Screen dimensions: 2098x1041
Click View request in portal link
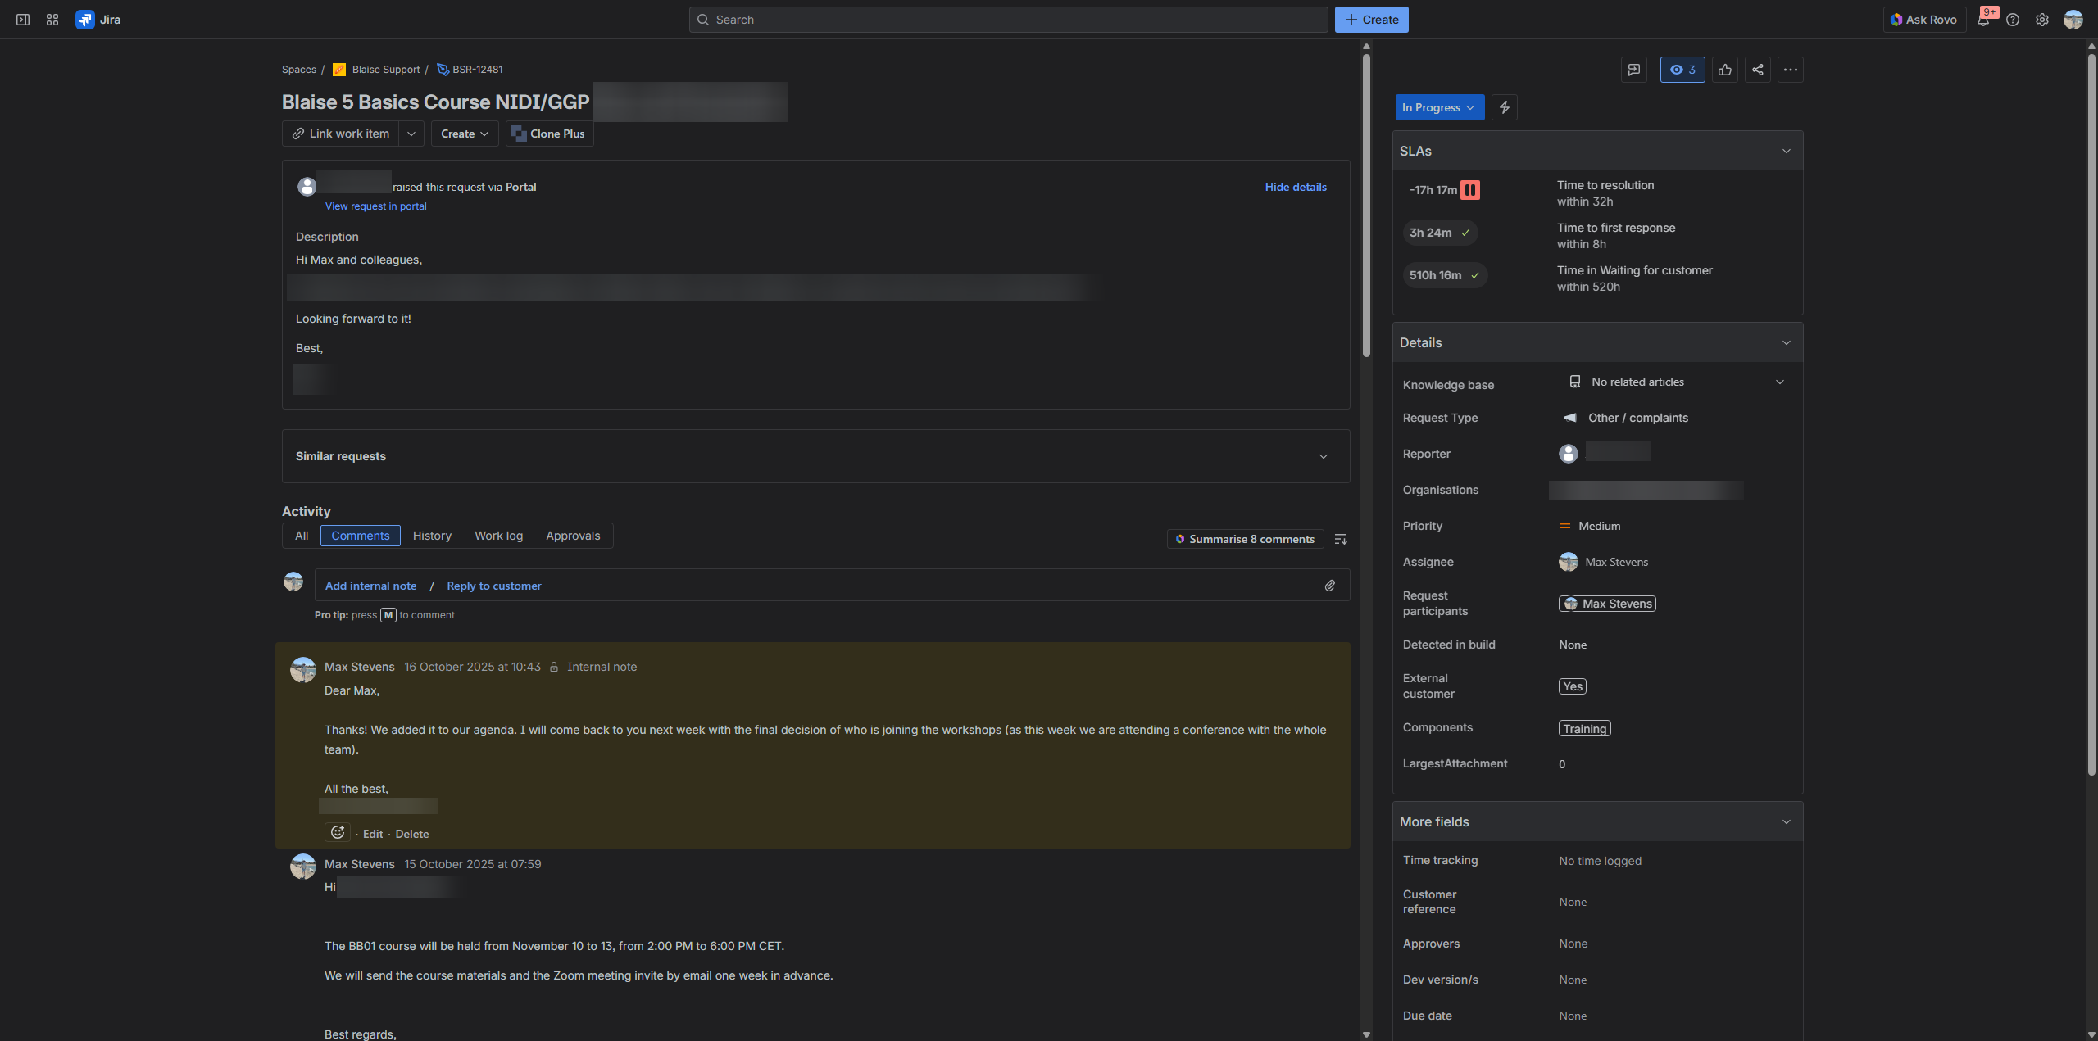[375, 206]
